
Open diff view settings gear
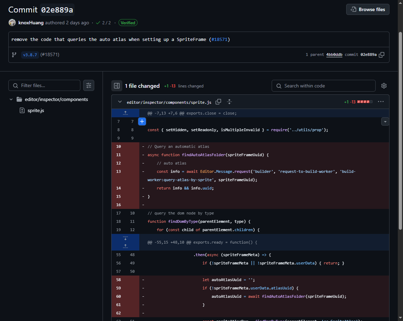pyautogui.click(x=384, y=86)
